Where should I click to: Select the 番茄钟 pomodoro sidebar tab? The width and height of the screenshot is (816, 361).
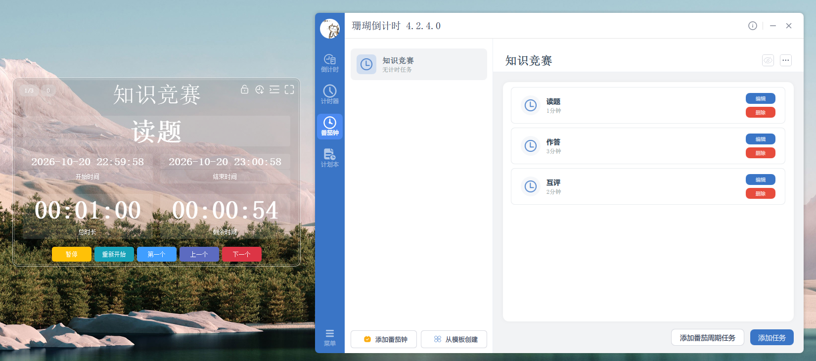tap(330, 127)
